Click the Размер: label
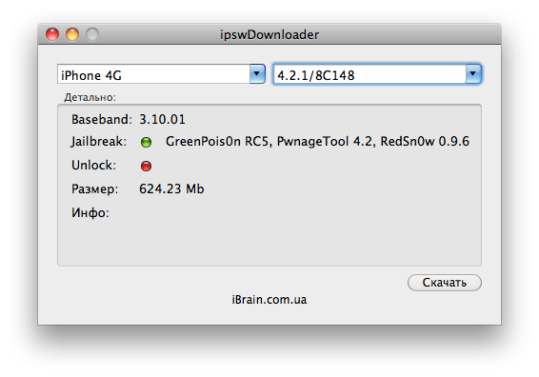The image size is (539, 377). pyautogui.click(x=95, y=189)
